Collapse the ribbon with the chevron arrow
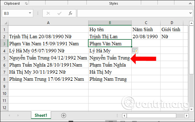This screenshot has height=122, width=195. (190, 4)
